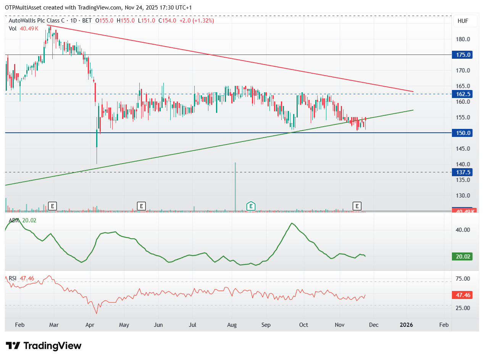
Task: Click the earnings marker in May
Action: pos(141,206)
